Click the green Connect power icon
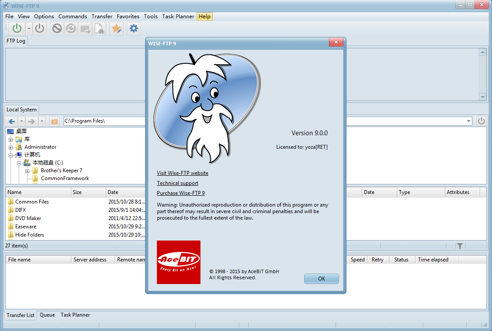This screenshot has width=492, height=331. tap(17, 29)
